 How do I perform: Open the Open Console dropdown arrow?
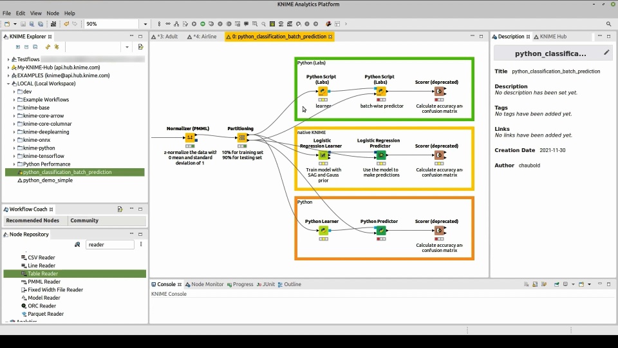pyautogui.click(x=589, y=284)
